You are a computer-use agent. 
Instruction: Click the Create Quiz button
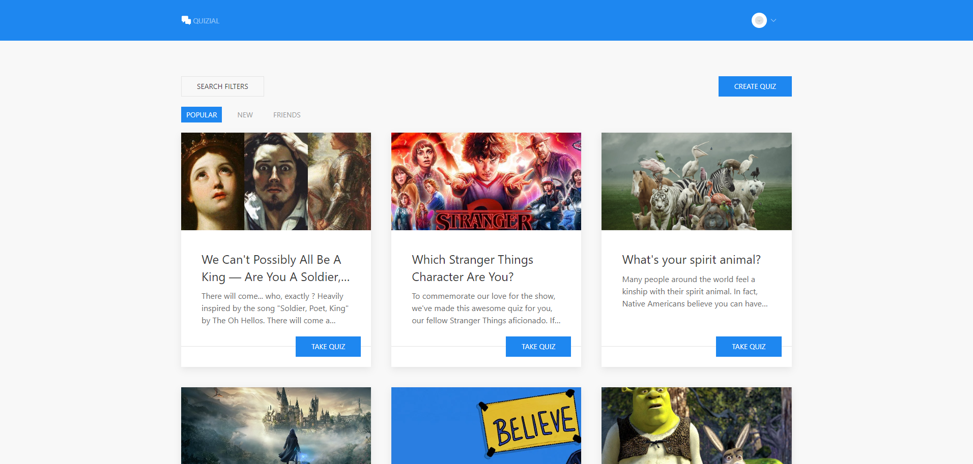click(x=755, y=86)
